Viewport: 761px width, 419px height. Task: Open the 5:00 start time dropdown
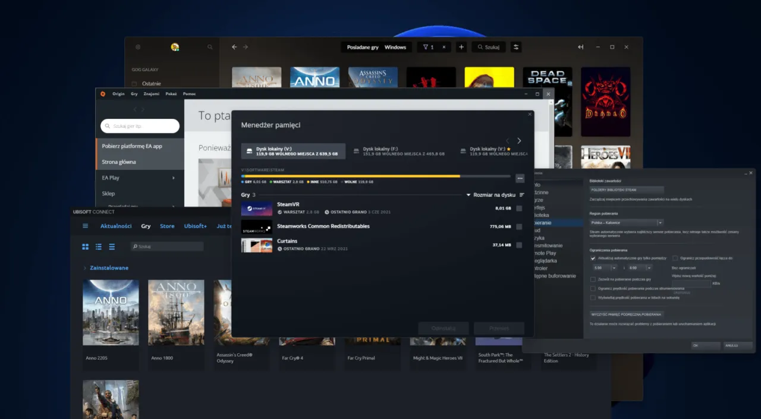click(x=605, y=267)
